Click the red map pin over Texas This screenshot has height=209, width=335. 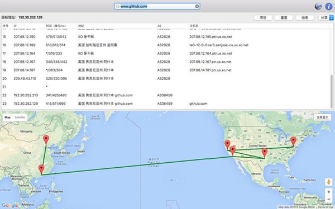click(265, 153)
